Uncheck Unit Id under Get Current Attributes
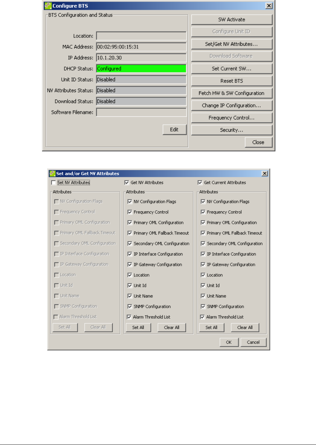Viewport: 316px width, 445px height. (203, 286)
